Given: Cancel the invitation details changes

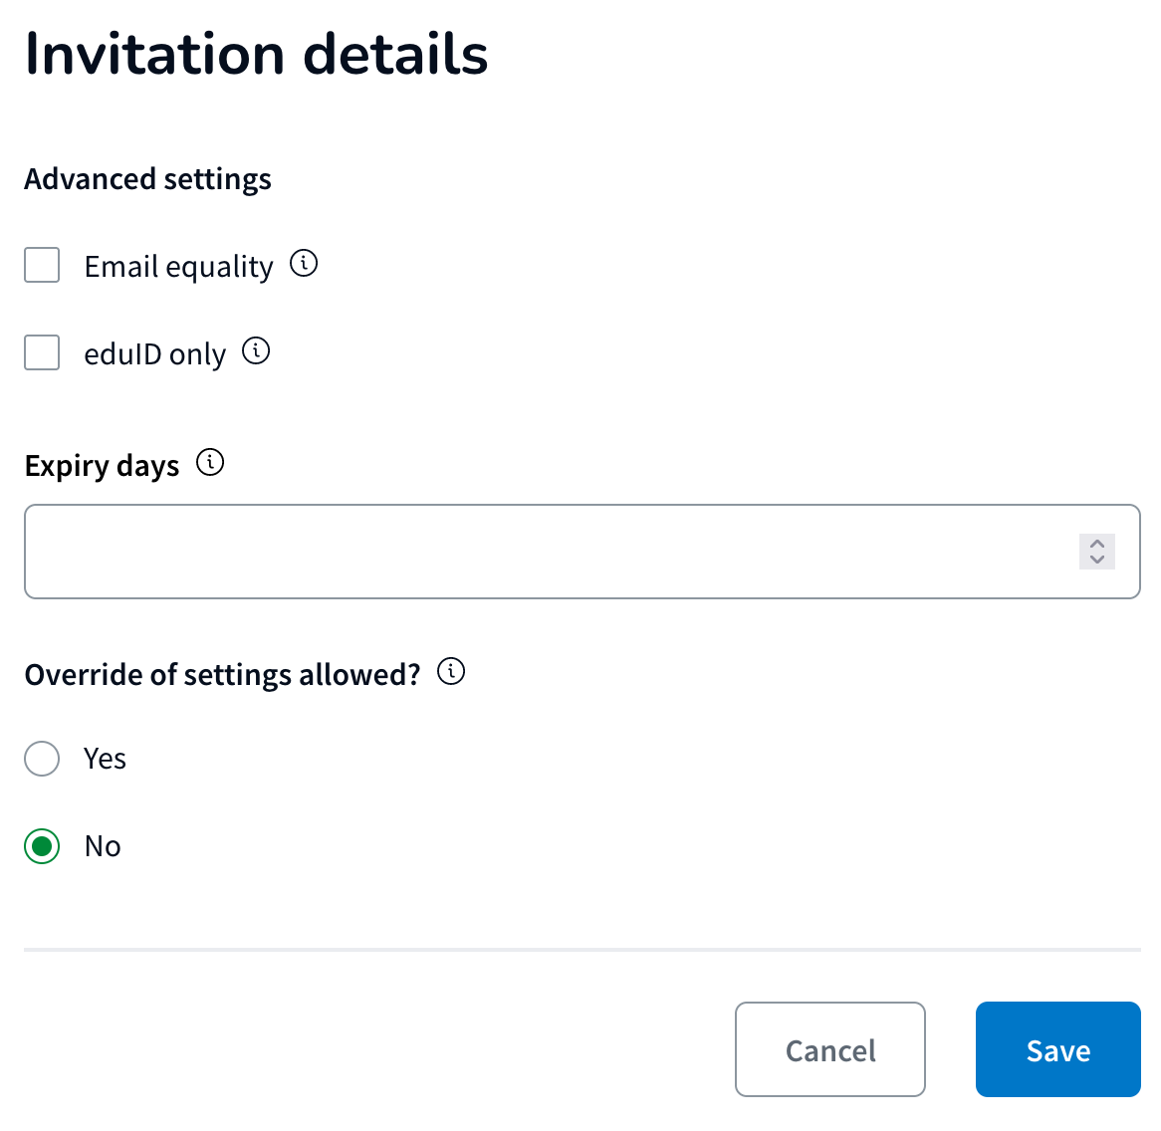Looking at the screenshot, I should tap(830, 1048).
